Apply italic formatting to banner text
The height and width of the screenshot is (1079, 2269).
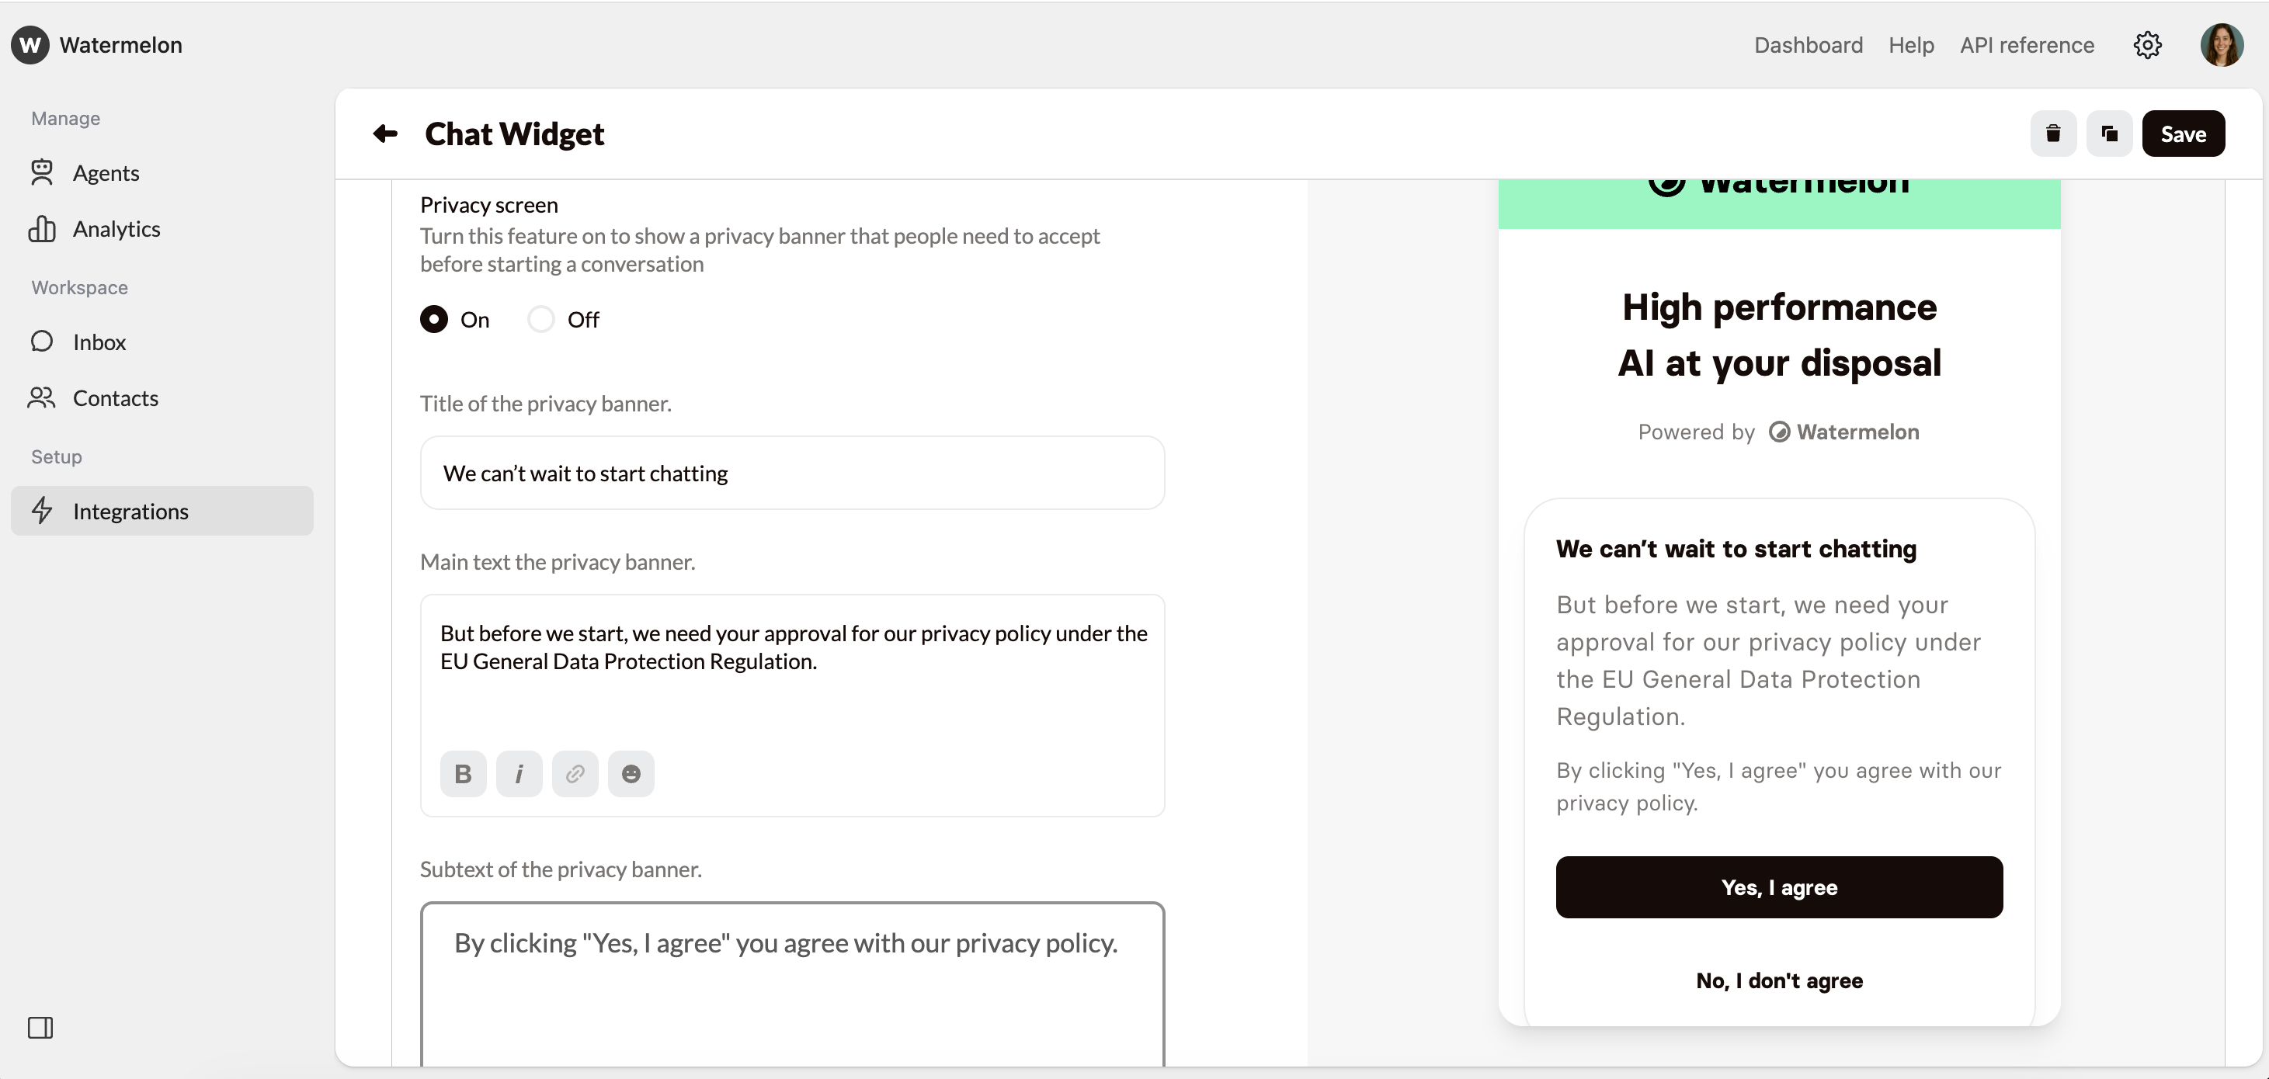519,773
